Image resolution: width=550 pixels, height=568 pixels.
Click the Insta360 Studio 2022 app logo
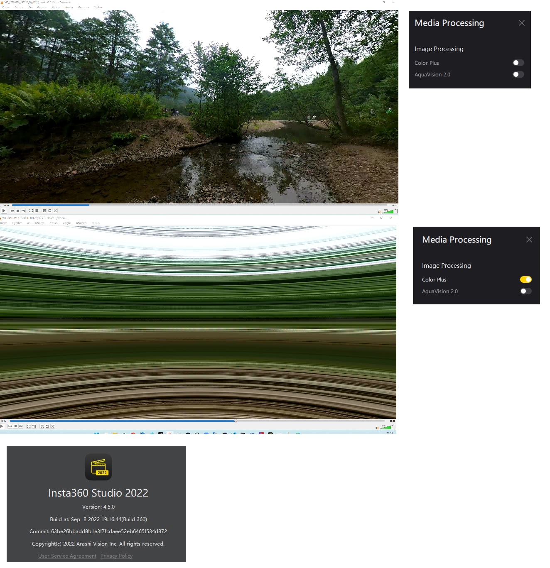pos(98,467)
